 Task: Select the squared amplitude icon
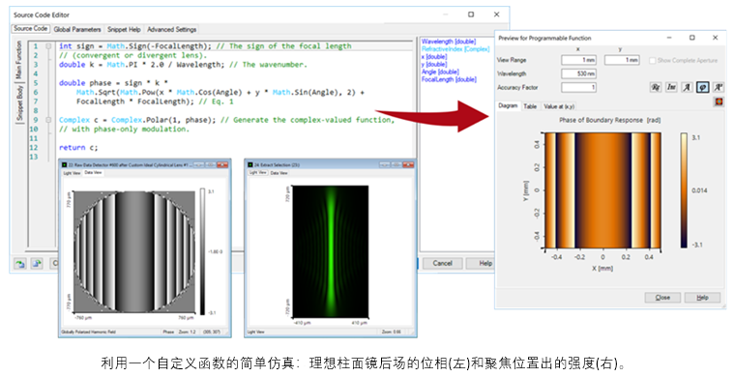[x=719, y=87]
